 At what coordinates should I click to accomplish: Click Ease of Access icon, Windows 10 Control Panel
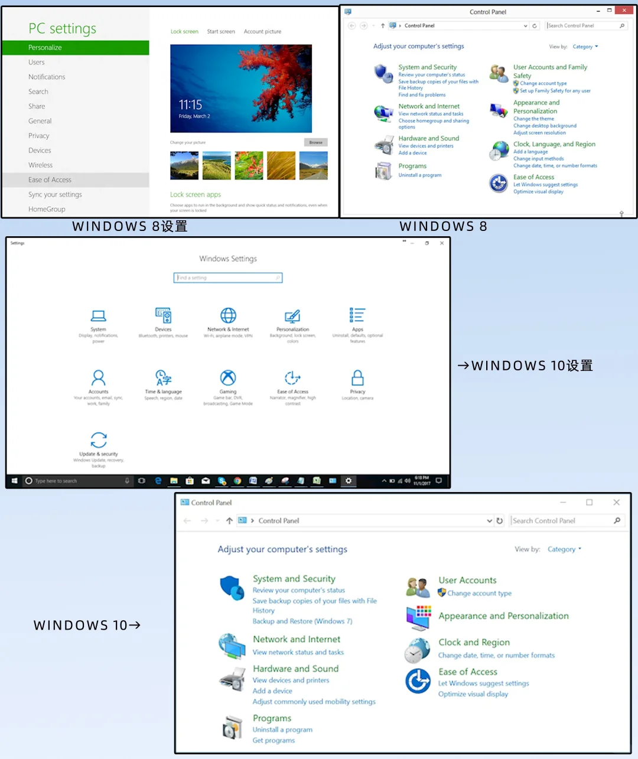[x=418, y=681]
